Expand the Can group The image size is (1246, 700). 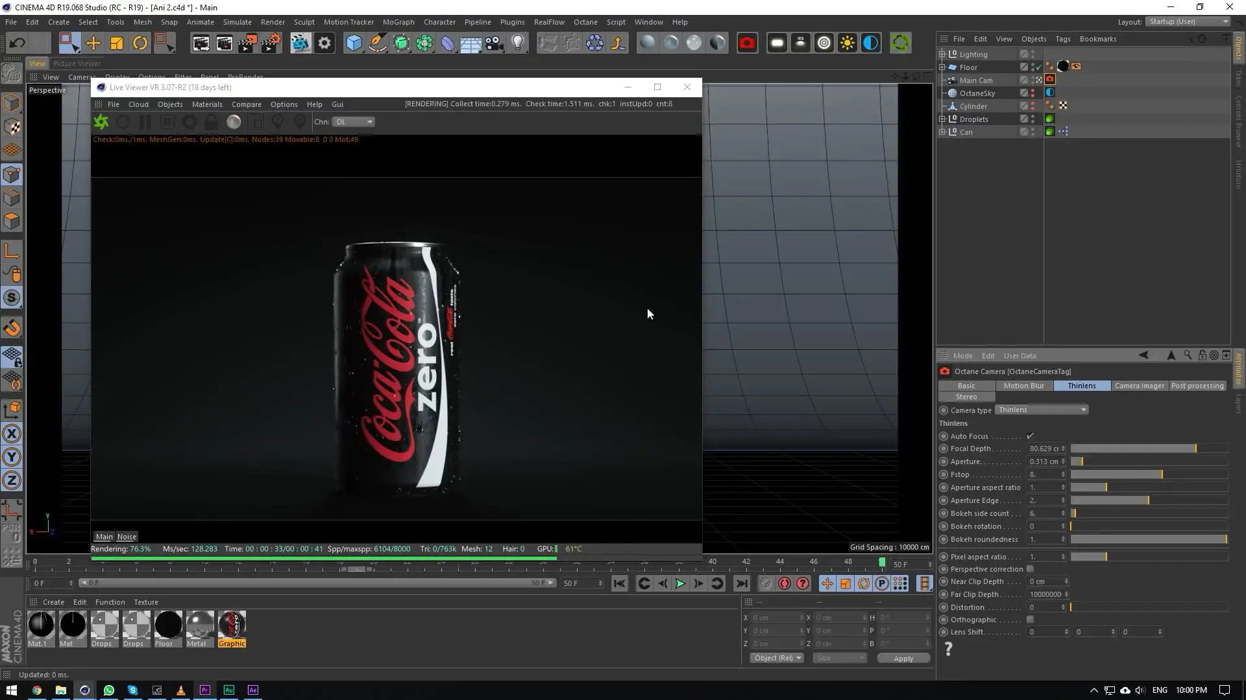click(942, 132)
